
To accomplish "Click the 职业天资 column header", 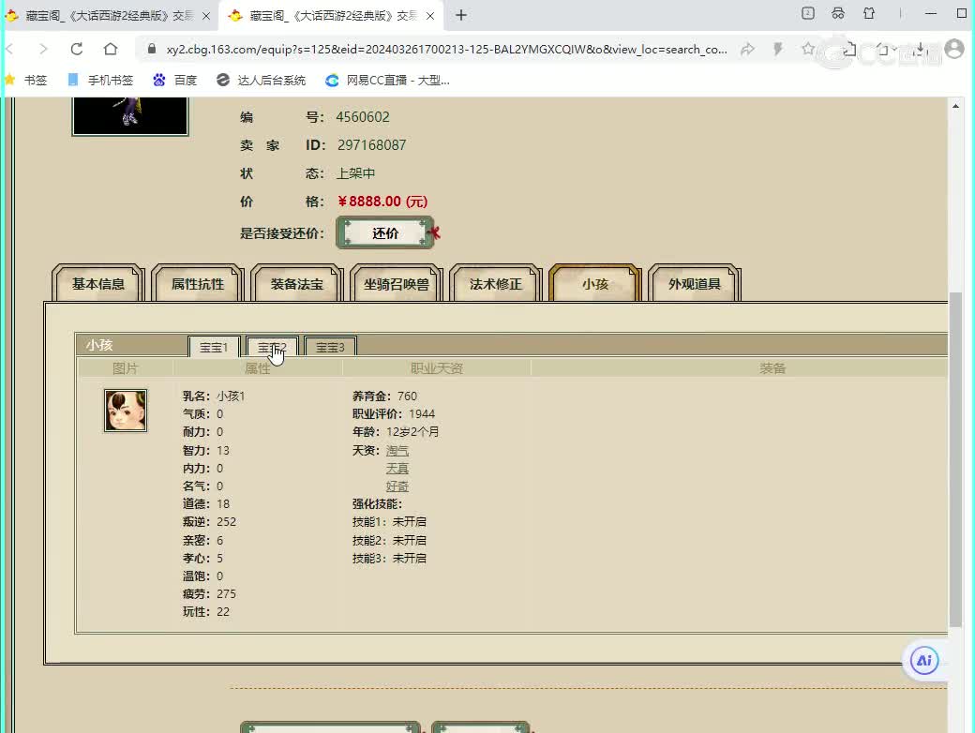I will point(437,368).
